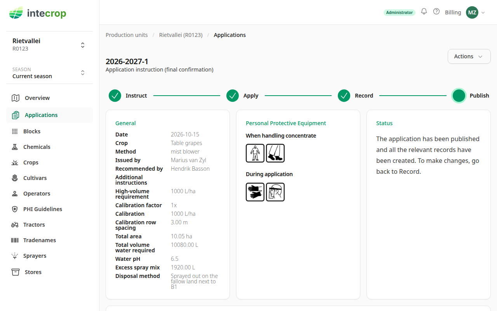Open the help question mark icon

click(436, 12)
